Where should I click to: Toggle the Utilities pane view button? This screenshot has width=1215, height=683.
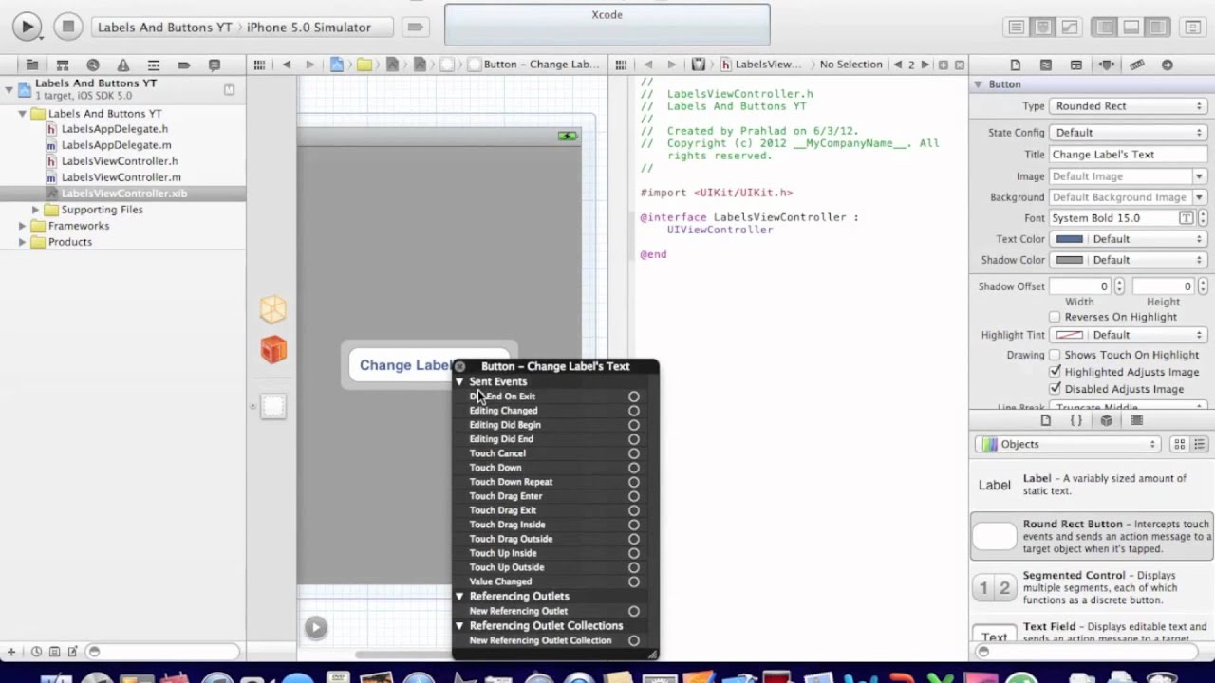1158,28
